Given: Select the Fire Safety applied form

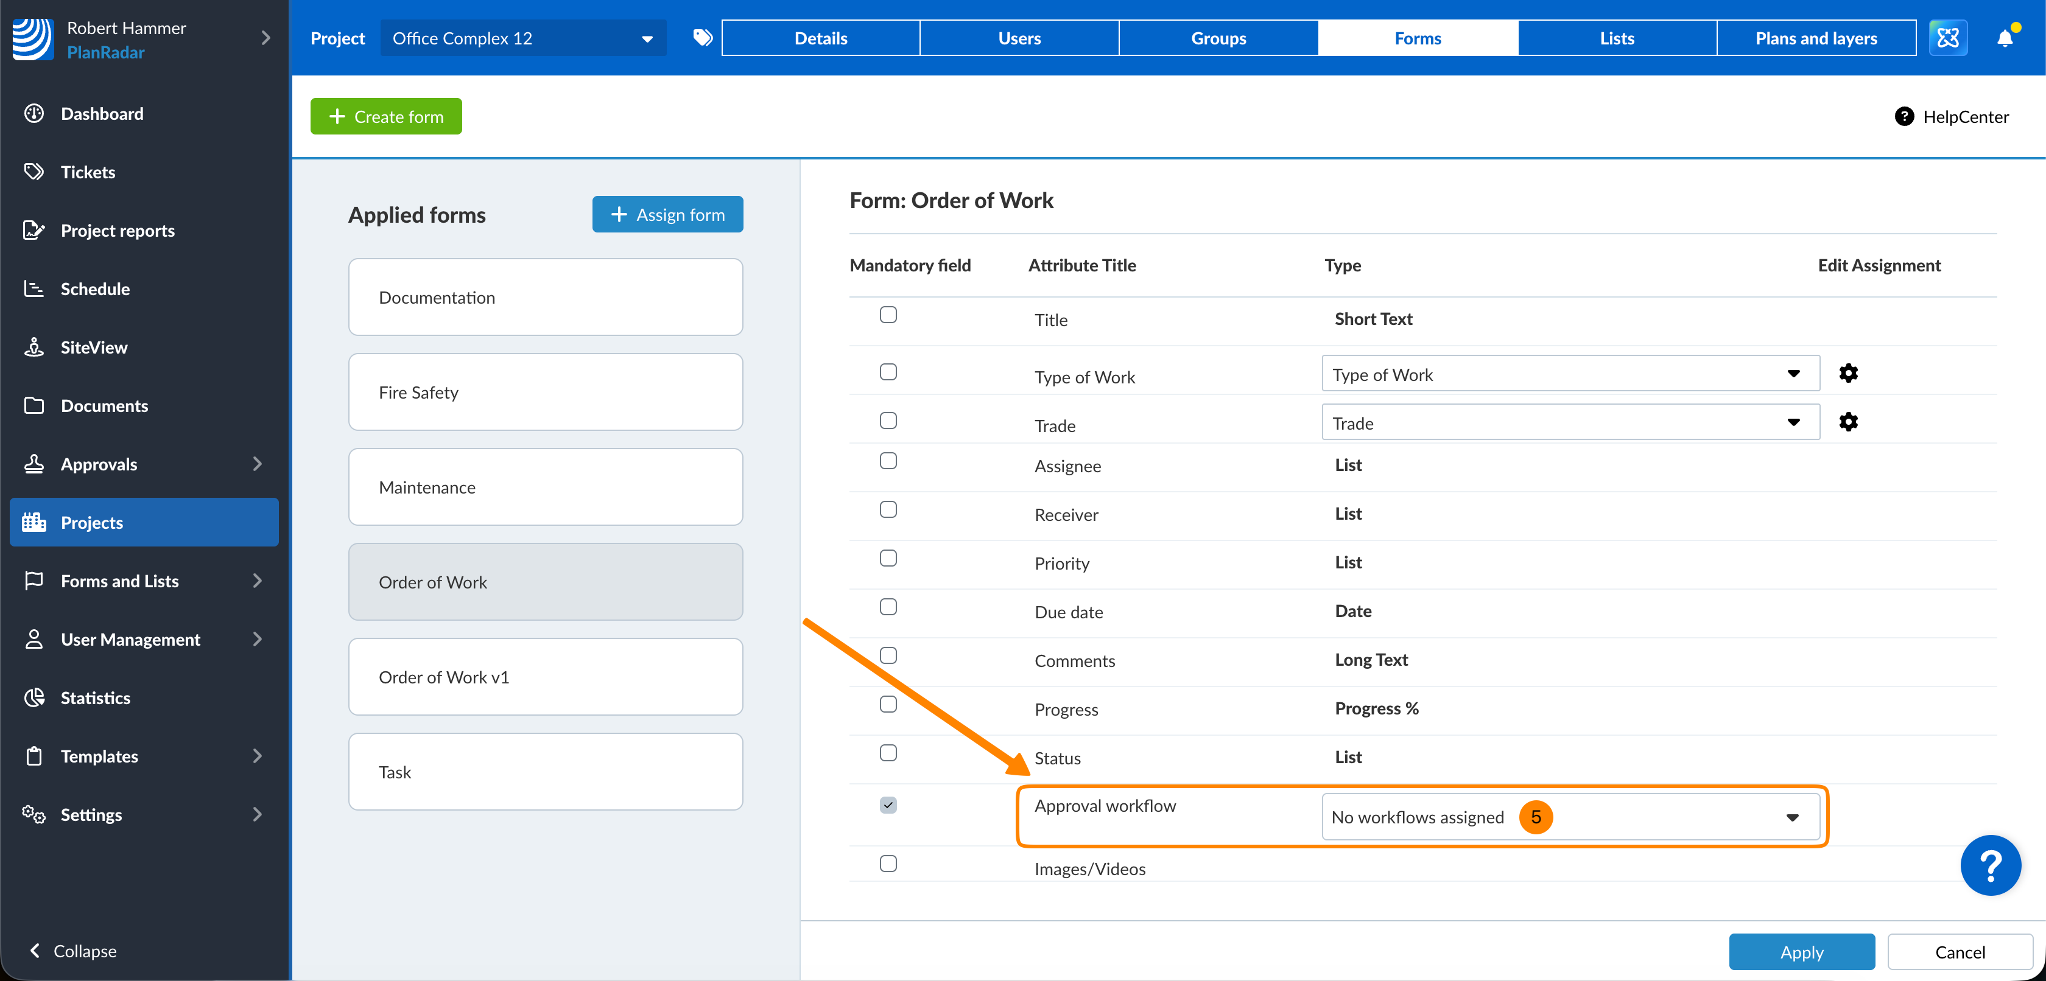Looking at the screenshot, I should [545, 392].
